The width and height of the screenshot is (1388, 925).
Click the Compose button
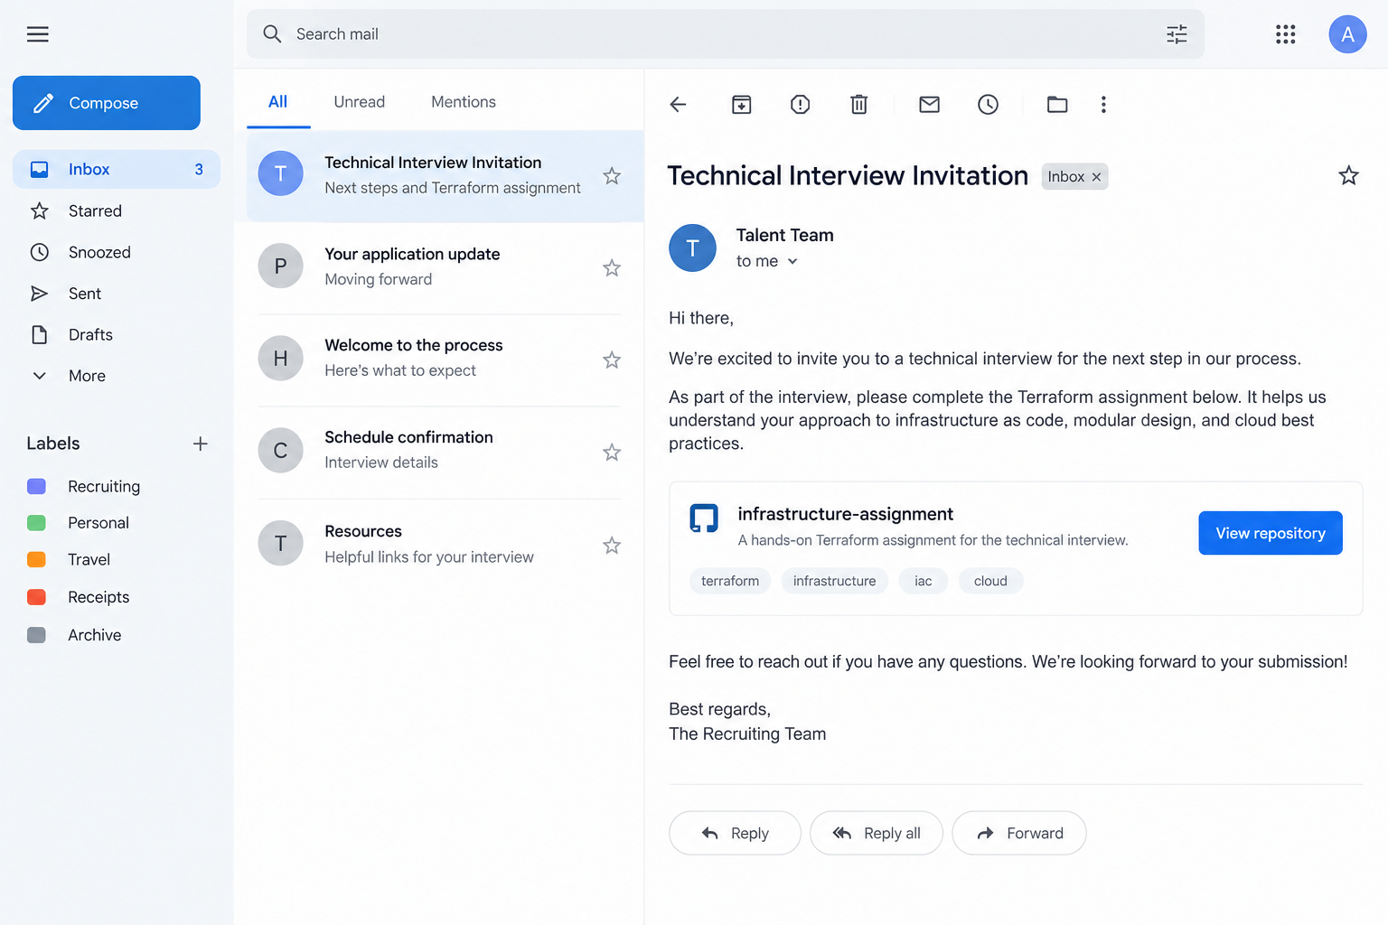point(107,103)
